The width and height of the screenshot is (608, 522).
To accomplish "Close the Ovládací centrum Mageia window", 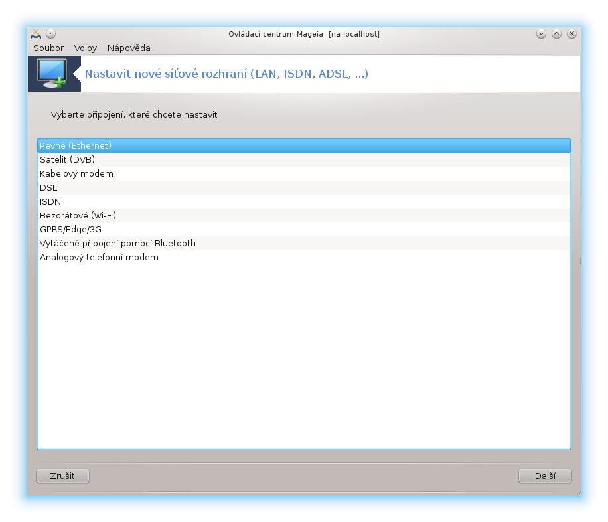I will 571,34.
